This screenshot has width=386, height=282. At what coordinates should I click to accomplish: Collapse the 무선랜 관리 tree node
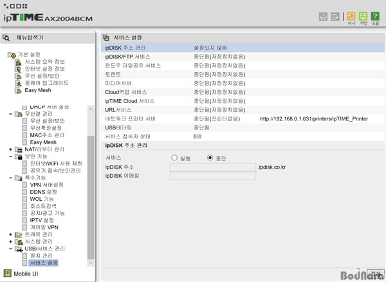click(x=10, y=114)
